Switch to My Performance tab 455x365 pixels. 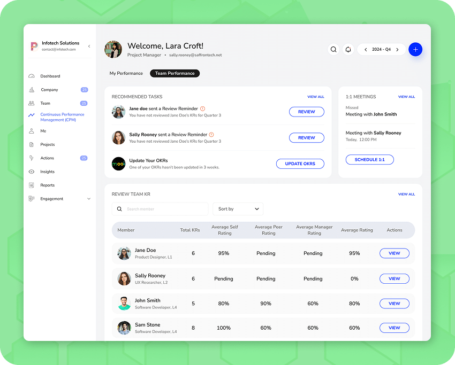[126, 73]
